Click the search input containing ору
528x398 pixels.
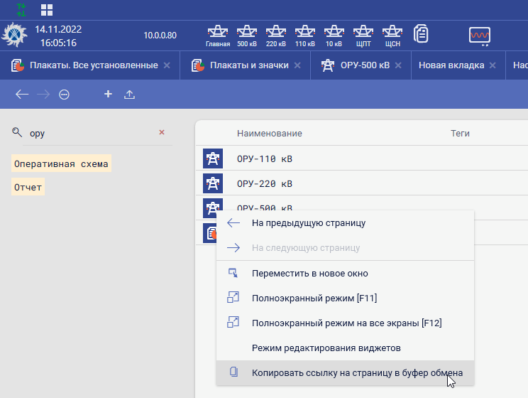89,133
